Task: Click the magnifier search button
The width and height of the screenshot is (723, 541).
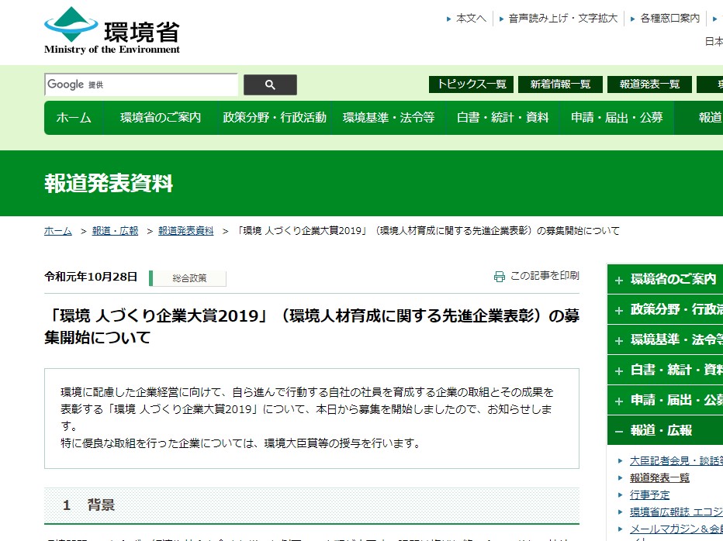Action: coord(270,84)
